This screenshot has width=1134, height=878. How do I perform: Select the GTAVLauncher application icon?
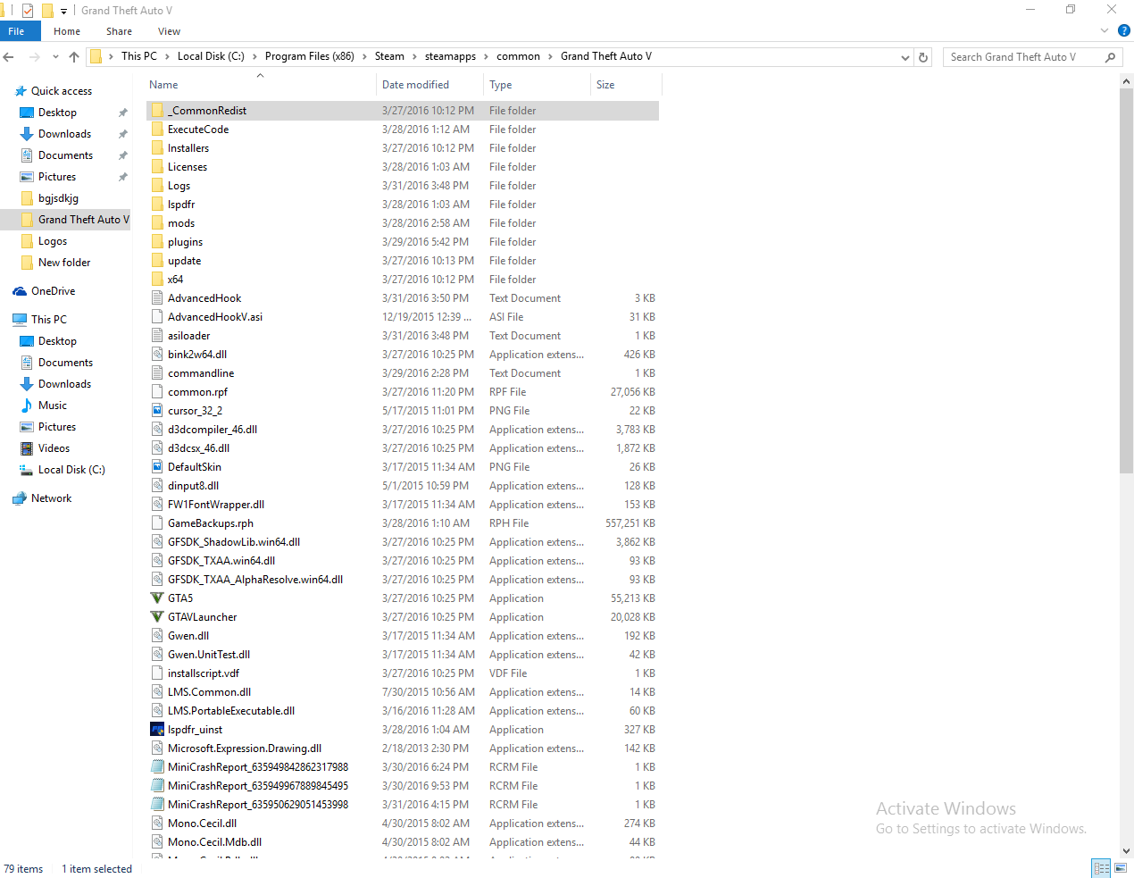(x=157, y=617)
